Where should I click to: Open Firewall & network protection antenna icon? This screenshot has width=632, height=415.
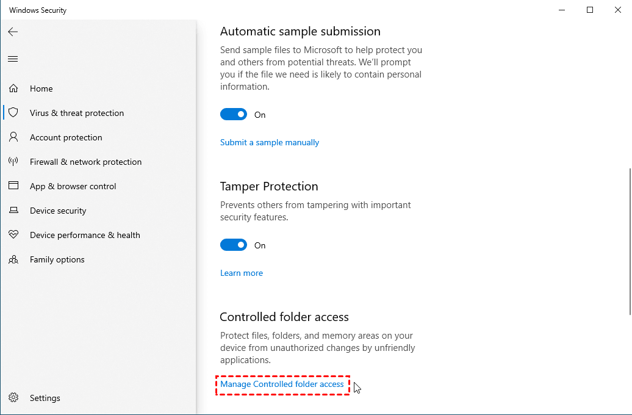click(x=13, y=162)
